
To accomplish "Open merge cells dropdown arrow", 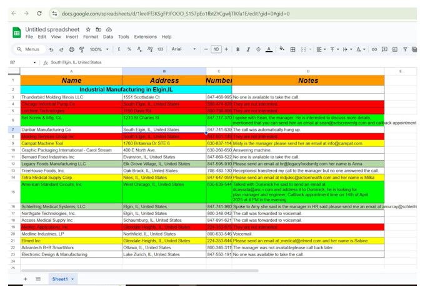I will click(x=310, y=49).
